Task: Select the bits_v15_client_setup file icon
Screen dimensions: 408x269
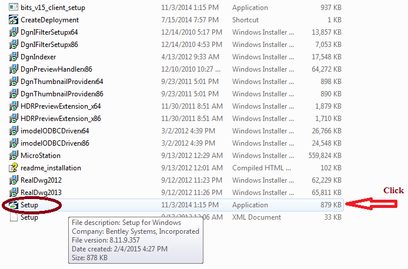Action: (x=14, y=8)
